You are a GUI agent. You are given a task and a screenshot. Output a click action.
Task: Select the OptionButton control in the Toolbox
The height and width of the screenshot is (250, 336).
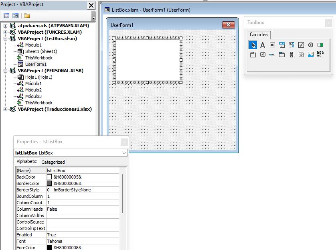311,45
